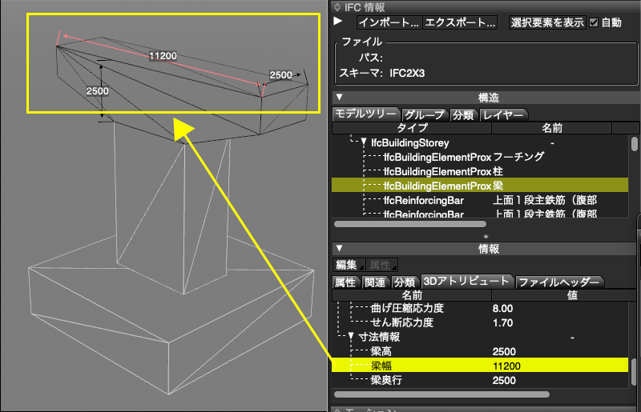The height and width of the screenshot is (412, 641).
Task: Switch to the レイヤー tab
Action: pos(502,114)
